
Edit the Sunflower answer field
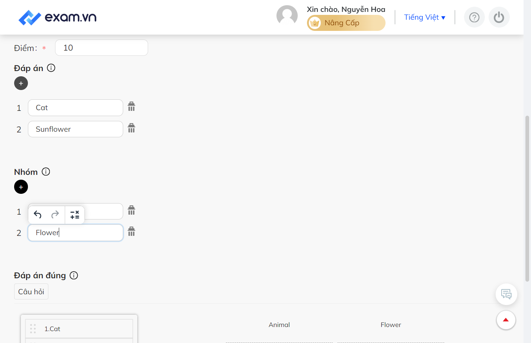(76, 129)
